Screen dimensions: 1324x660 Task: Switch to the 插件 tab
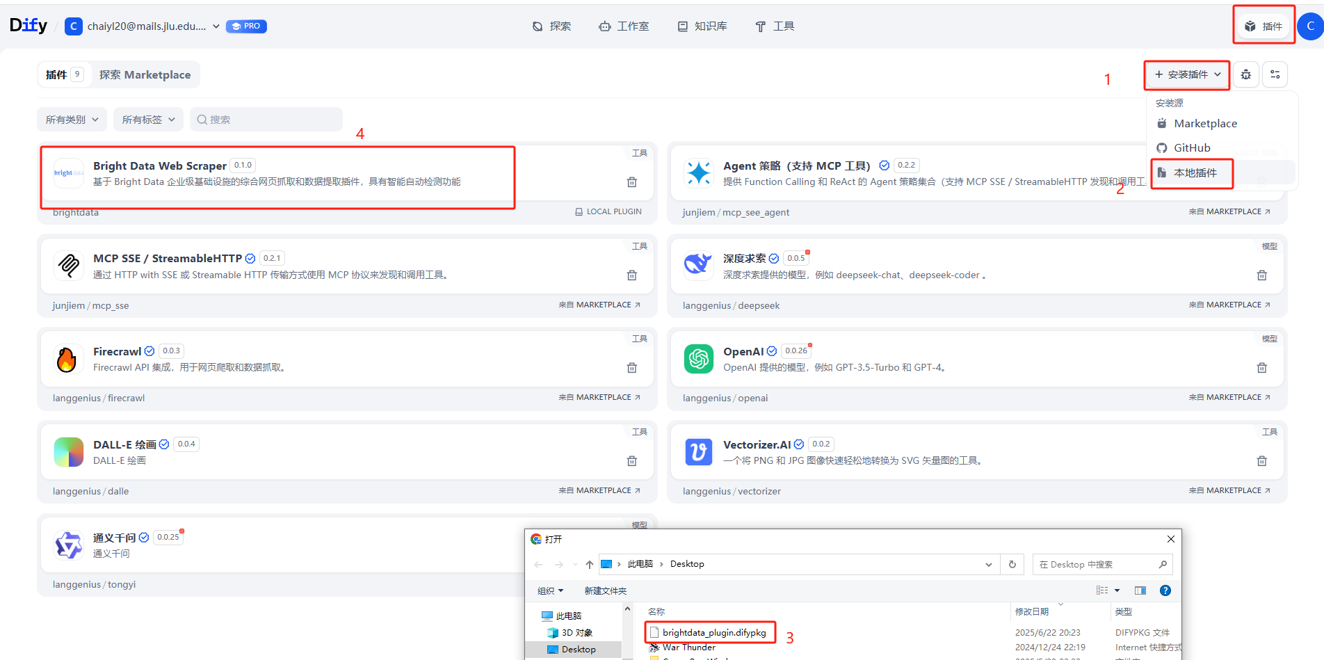coord(64,74)
